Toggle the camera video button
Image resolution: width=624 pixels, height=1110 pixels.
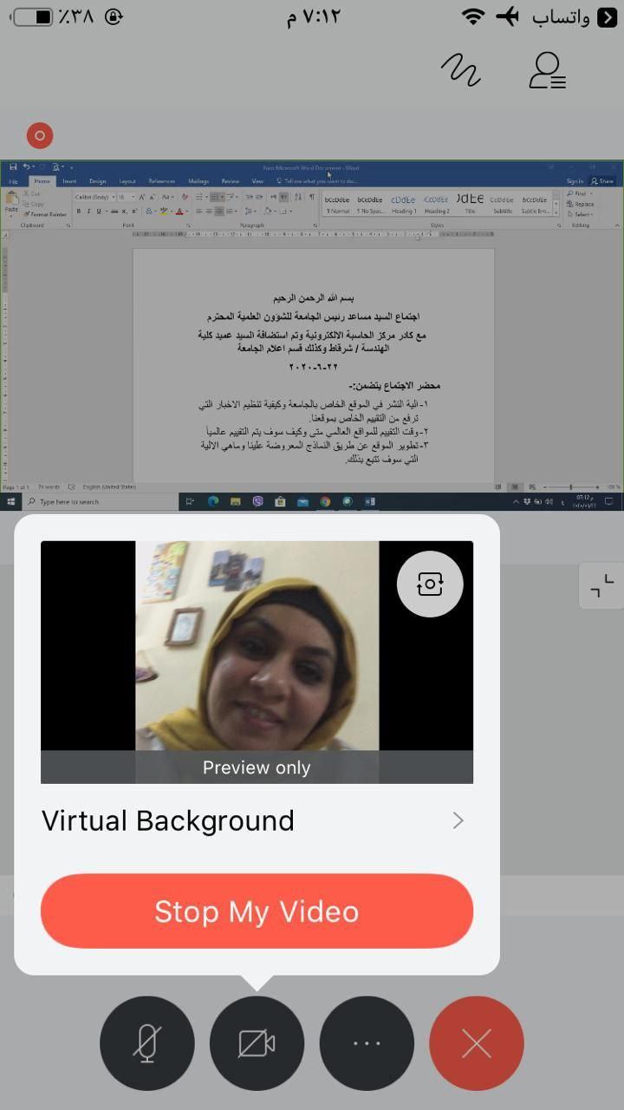point(257,1043)
